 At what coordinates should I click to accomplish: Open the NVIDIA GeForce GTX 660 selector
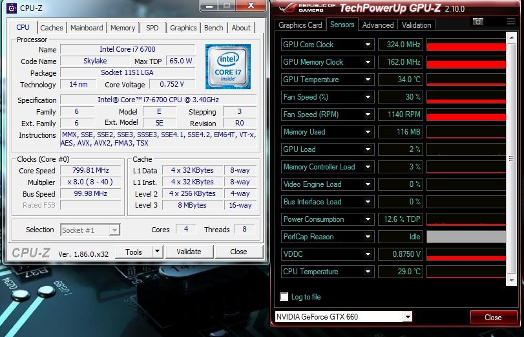[x=343, y=316]
